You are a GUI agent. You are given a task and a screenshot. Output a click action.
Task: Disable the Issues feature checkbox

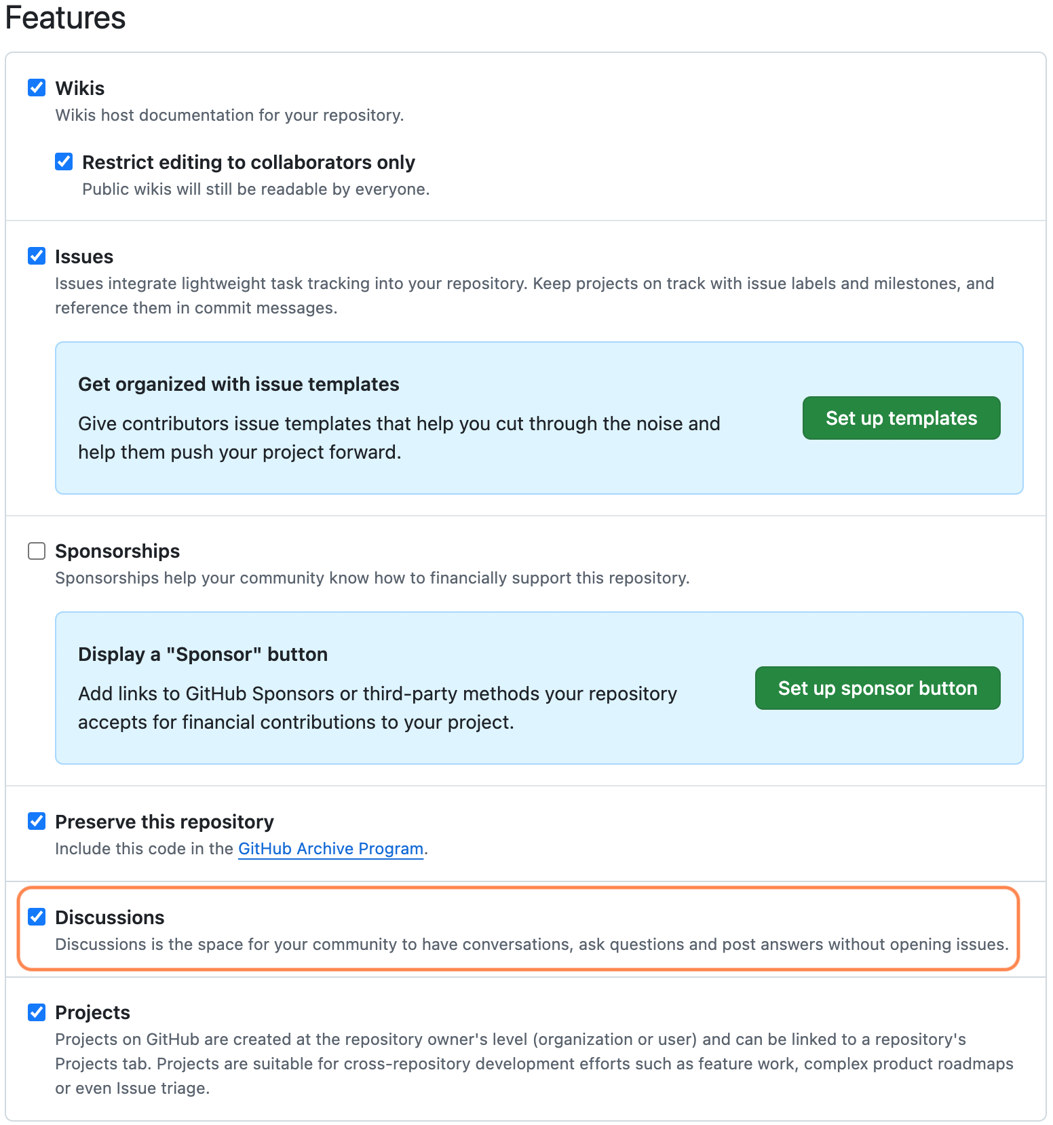point(37,256)
